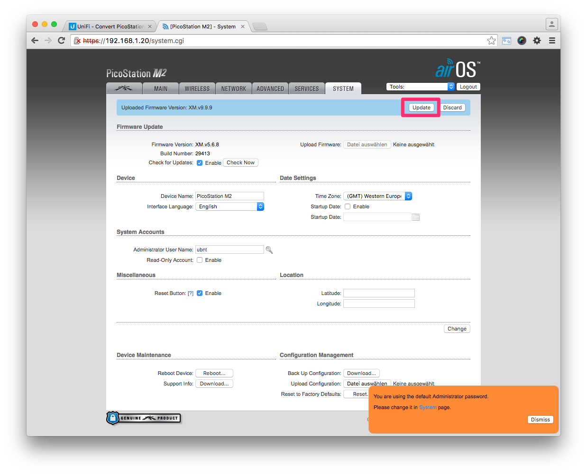Viewport: 587px width, 474px height.
Task: Expand the Time Zone dropdown
Action: pos(377,196)
